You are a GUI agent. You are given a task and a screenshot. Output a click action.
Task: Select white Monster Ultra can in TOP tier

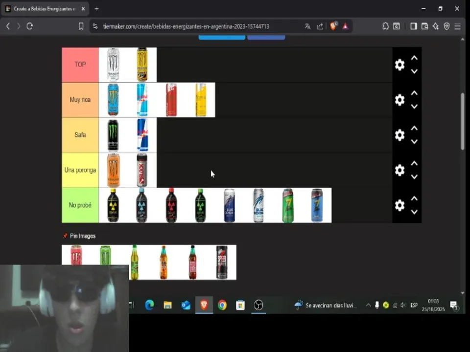click(x=113, y=65)
